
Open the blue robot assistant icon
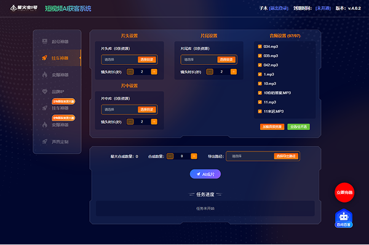(344, 218)
